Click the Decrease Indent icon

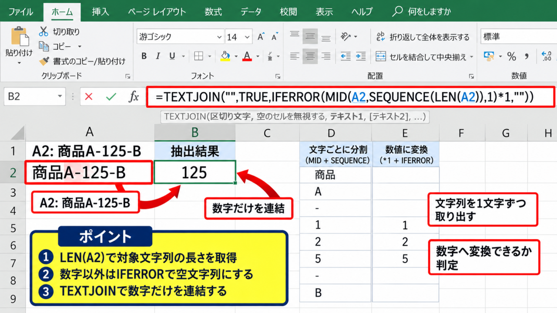click(x=346, y=56)
